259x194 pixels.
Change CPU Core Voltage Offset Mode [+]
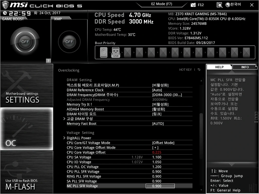tap(155, 148)
